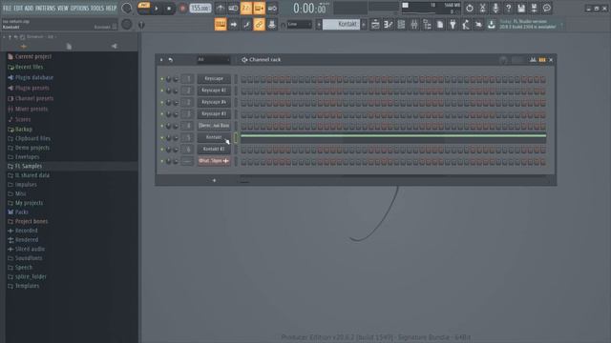Viewport: 611px width, 343px height.
Task: Click the undo history clock icon
Action: [x=470, y=9]
